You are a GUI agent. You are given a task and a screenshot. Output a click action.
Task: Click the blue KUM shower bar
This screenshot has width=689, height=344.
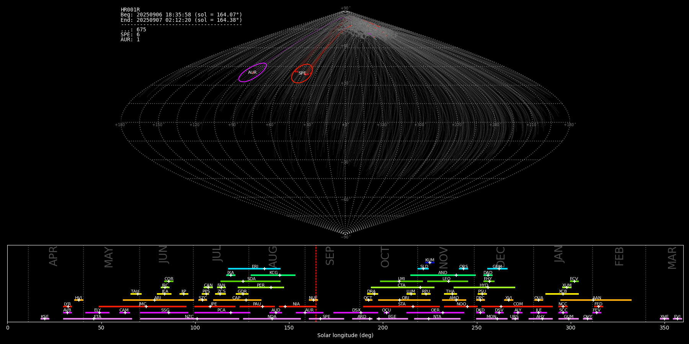[430, 263]
